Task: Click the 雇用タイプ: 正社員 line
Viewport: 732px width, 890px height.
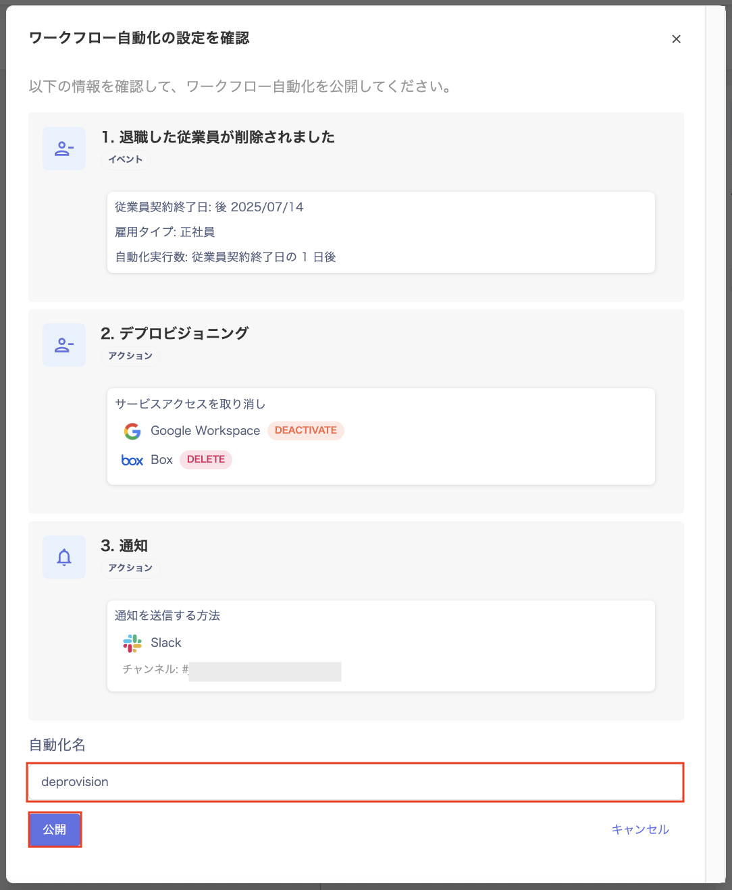Action: click(x=165, y=232)
